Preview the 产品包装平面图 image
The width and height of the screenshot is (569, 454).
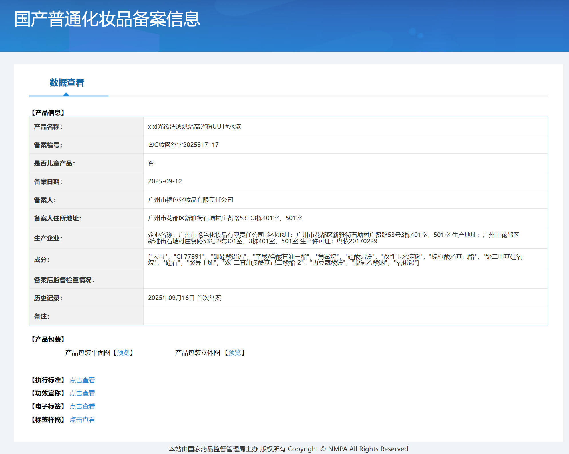pos(123,352)
